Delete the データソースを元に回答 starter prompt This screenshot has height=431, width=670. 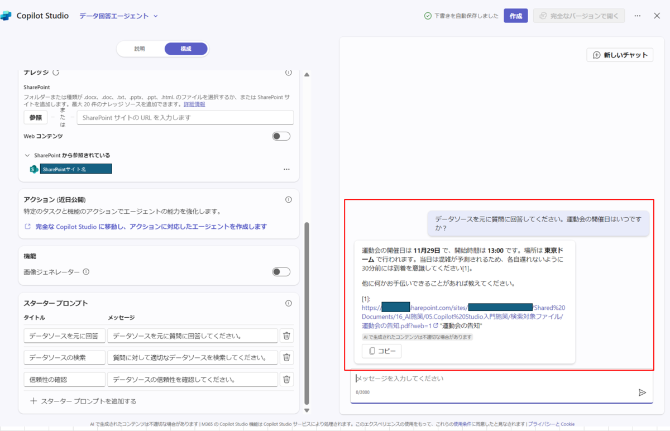click(286, 336)
